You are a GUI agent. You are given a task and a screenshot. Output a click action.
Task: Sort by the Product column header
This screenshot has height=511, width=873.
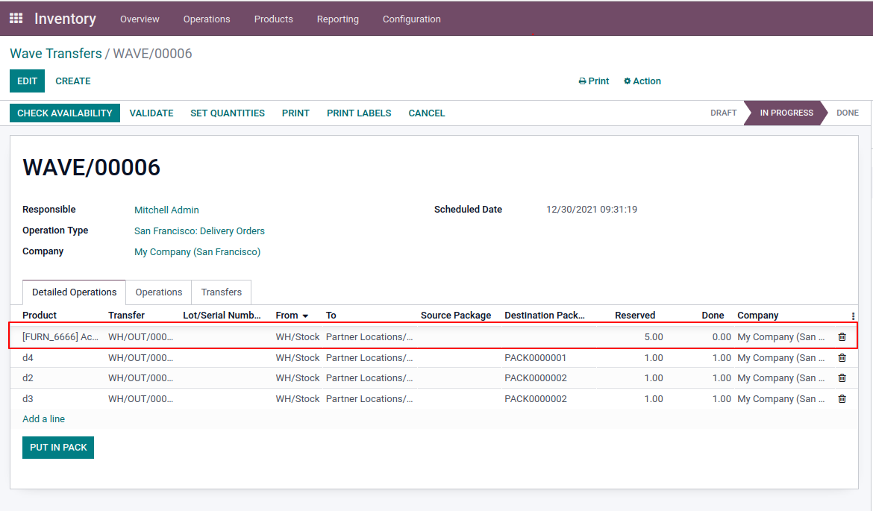click(x=40, y=316)
